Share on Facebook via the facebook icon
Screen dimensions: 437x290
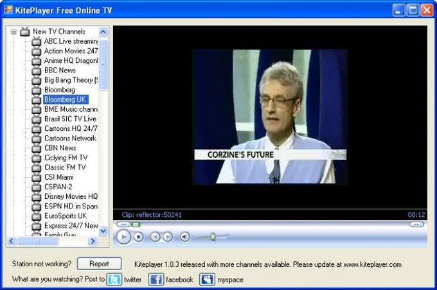click(156, 280)
